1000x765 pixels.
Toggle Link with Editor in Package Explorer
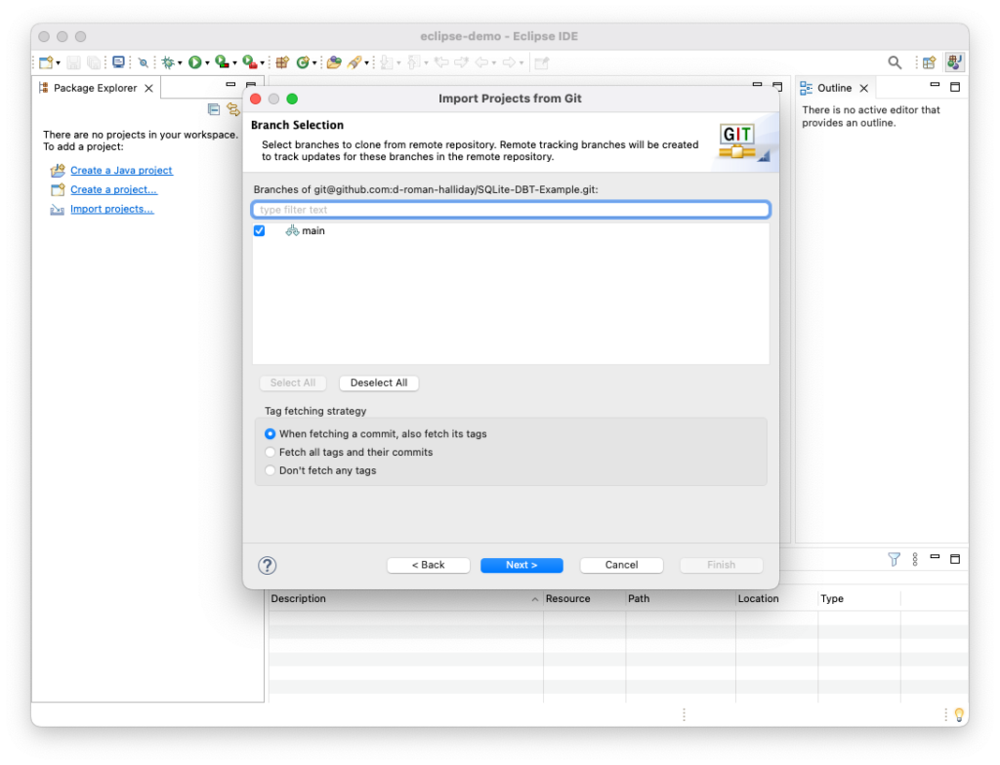click(x=233, y=109)
